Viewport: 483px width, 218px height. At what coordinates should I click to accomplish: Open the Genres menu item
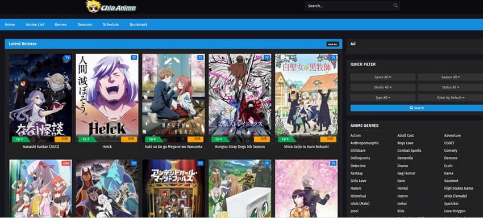click(x=61, y=24)
